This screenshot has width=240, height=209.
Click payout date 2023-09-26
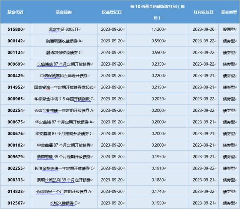click(x=204, y=29)
